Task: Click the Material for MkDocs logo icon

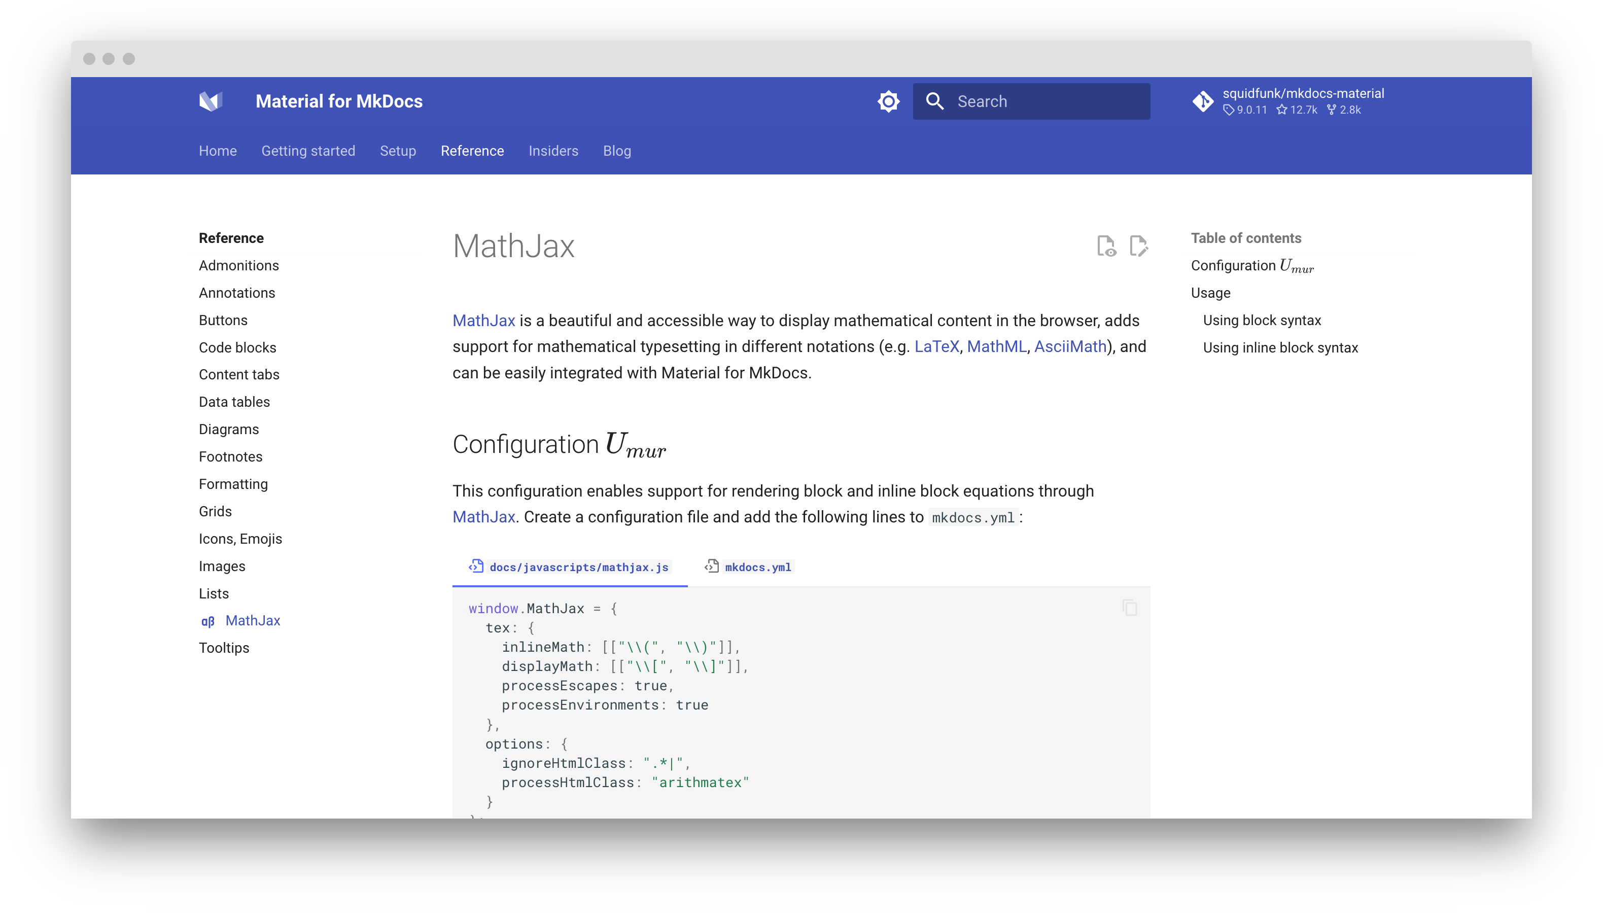Action: [x=211, y=100]
